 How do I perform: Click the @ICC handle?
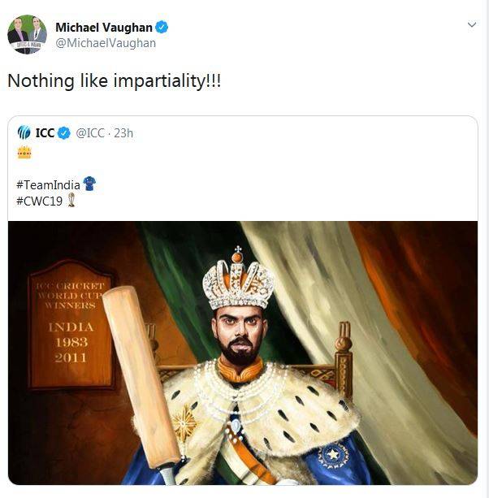[x=89, y=133]
